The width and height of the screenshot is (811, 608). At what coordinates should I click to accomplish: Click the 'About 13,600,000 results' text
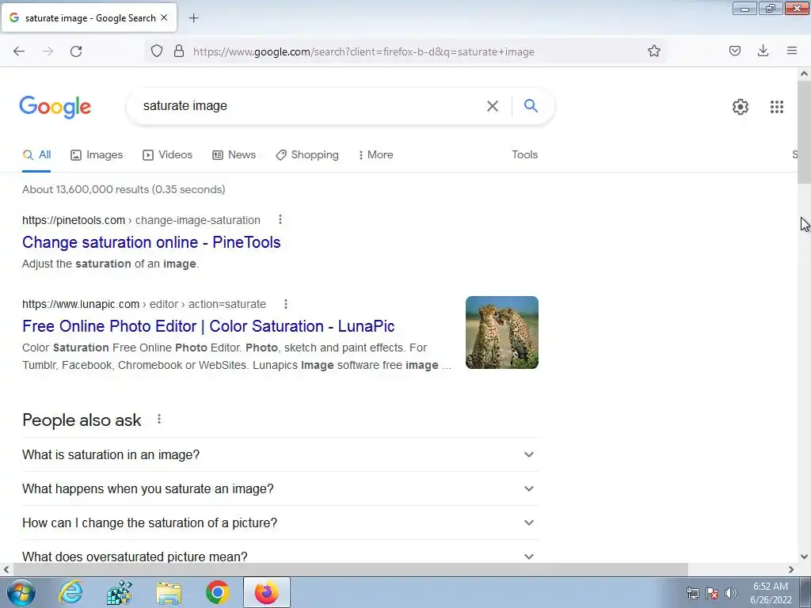pyautogui.click(x=124, y=189)
